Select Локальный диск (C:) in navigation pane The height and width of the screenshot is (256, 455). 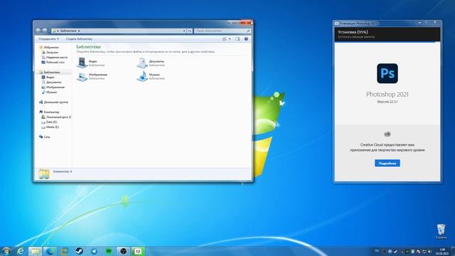click(56, 117)
